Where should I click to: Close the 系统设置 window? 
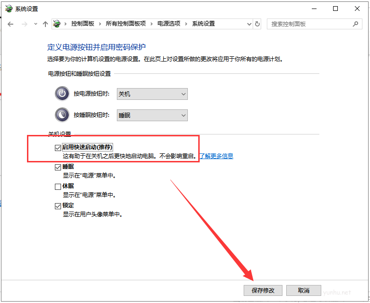pos(357,9)
